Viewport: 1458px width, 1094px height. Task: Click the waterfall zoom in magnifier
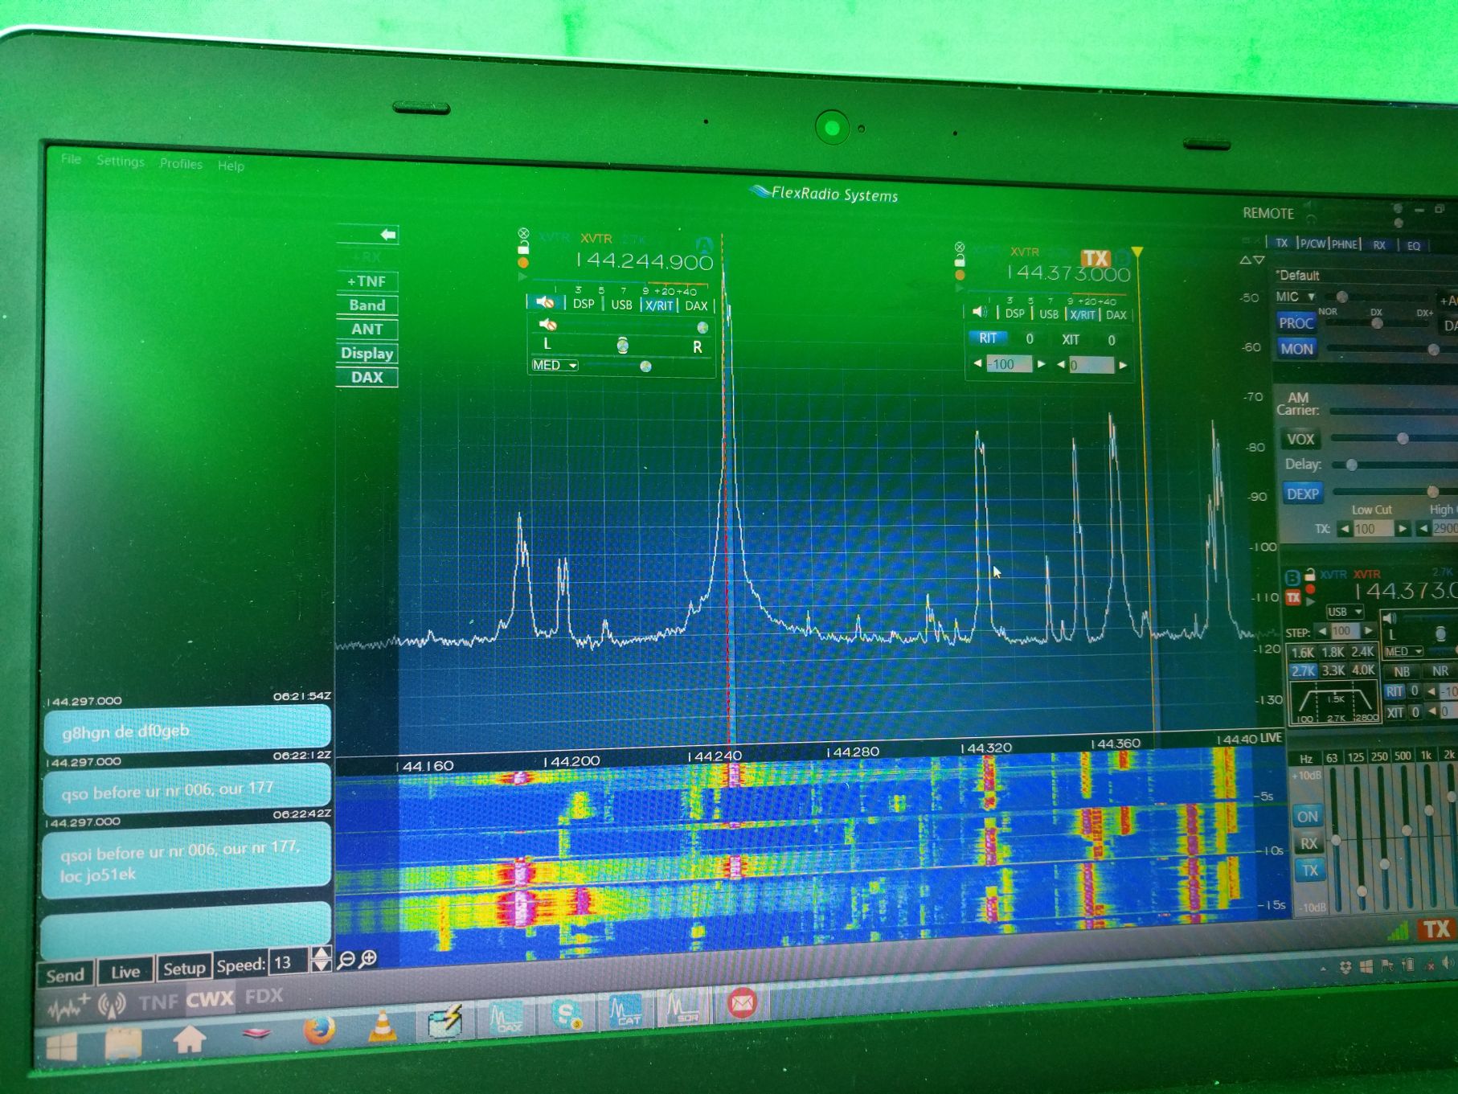click(368, 958)
